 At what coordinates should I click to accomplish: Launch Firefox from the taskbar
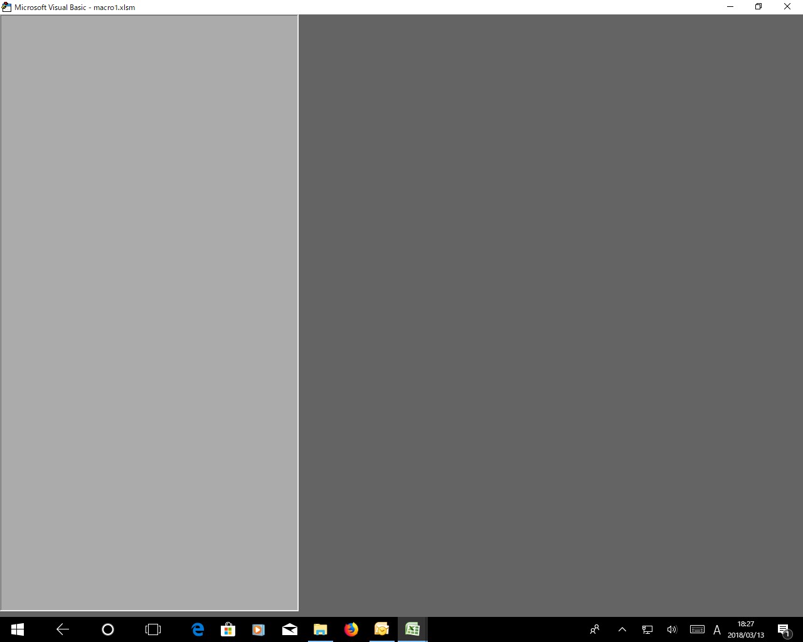pos(351,629)
